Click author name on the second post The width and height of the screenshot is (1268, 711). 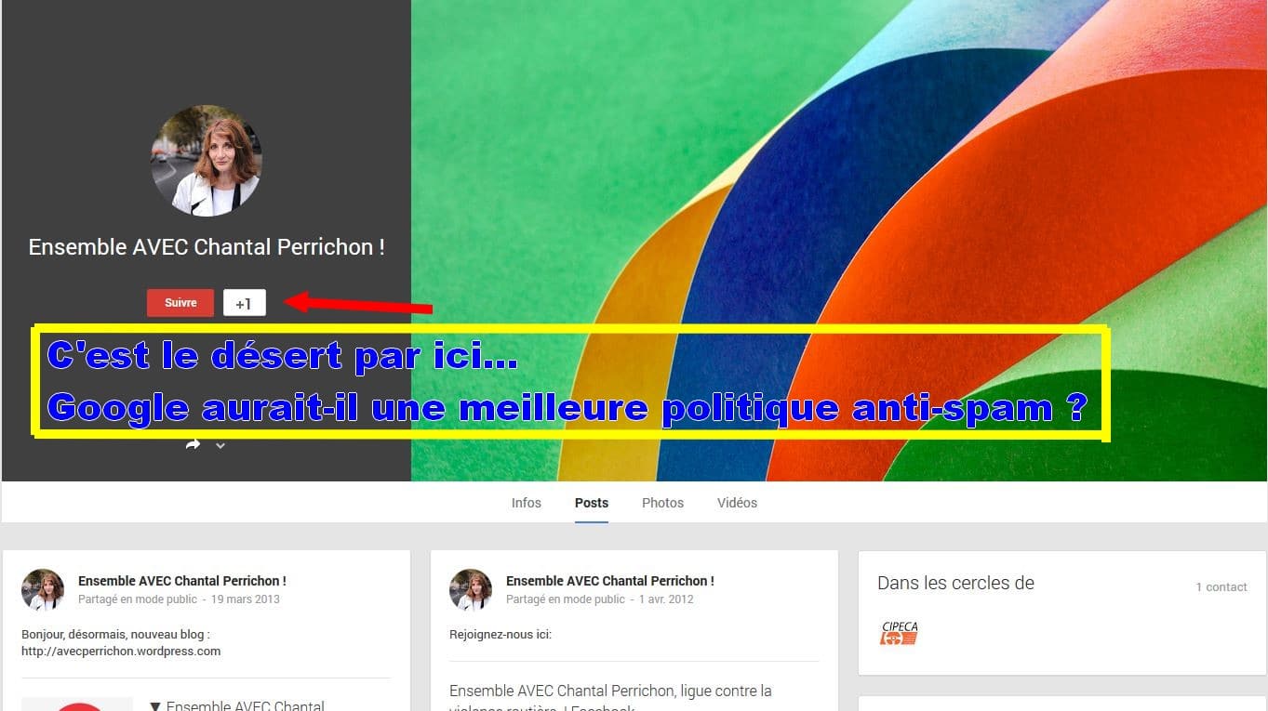click(x=610, y=581)
